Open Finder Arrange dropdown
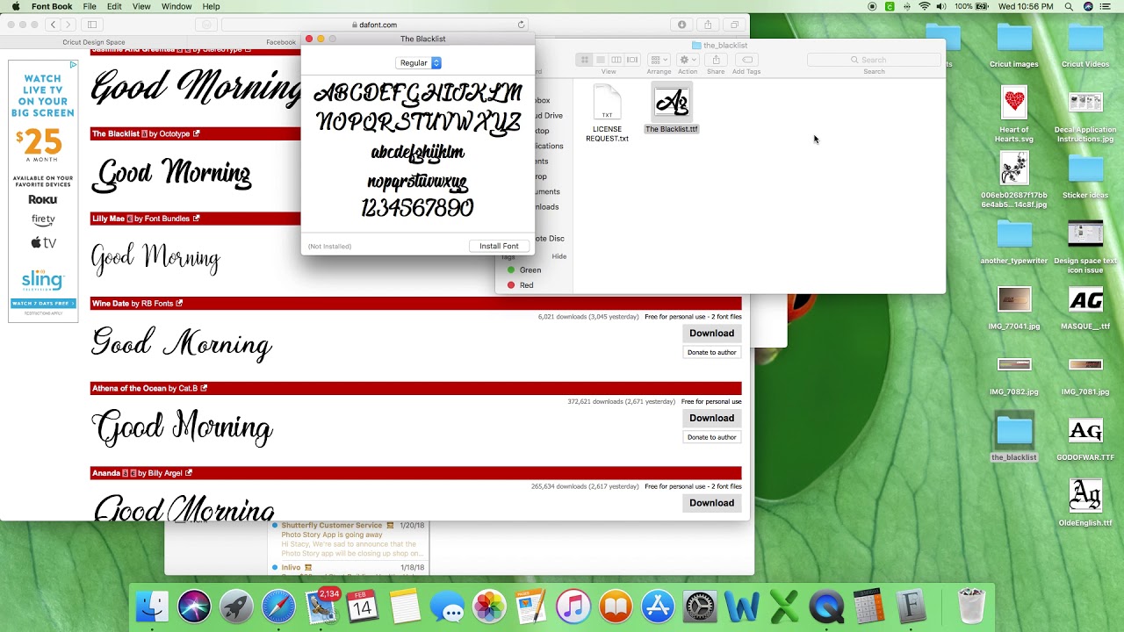 click(x=659, y=60)
